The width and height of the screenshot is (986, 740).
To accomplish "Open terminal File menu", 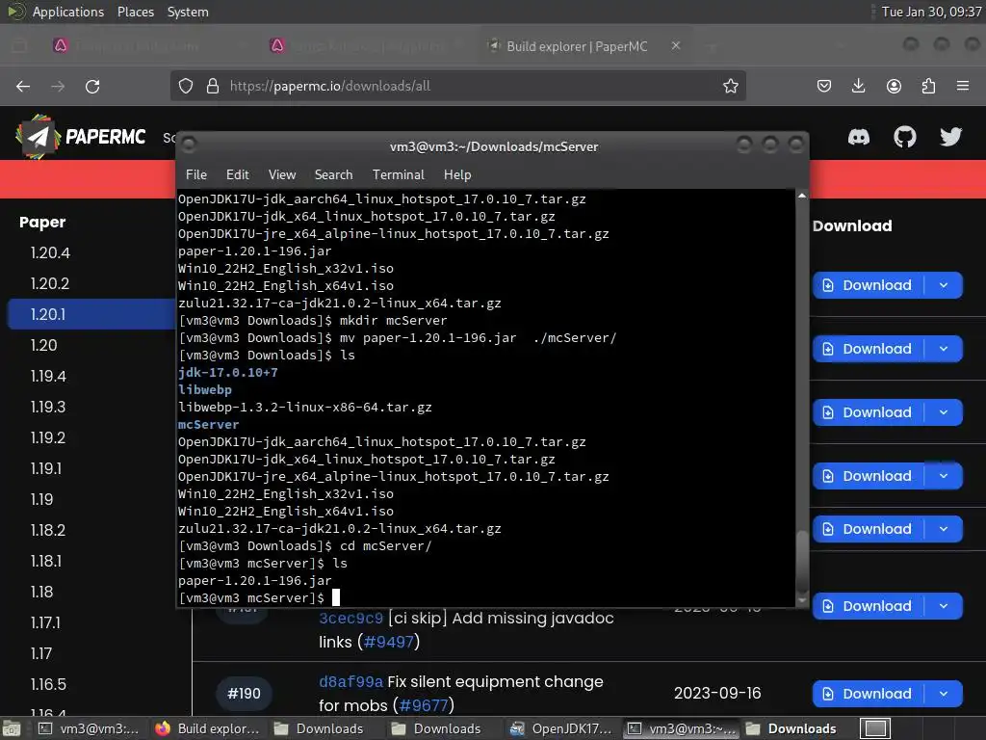I will (196, 175).
